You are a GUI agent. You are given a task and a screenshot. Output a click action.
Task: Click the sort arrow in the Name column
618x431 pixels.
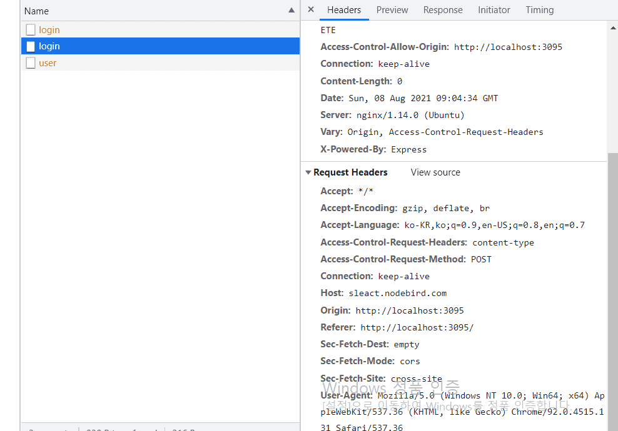coord(291,11)
